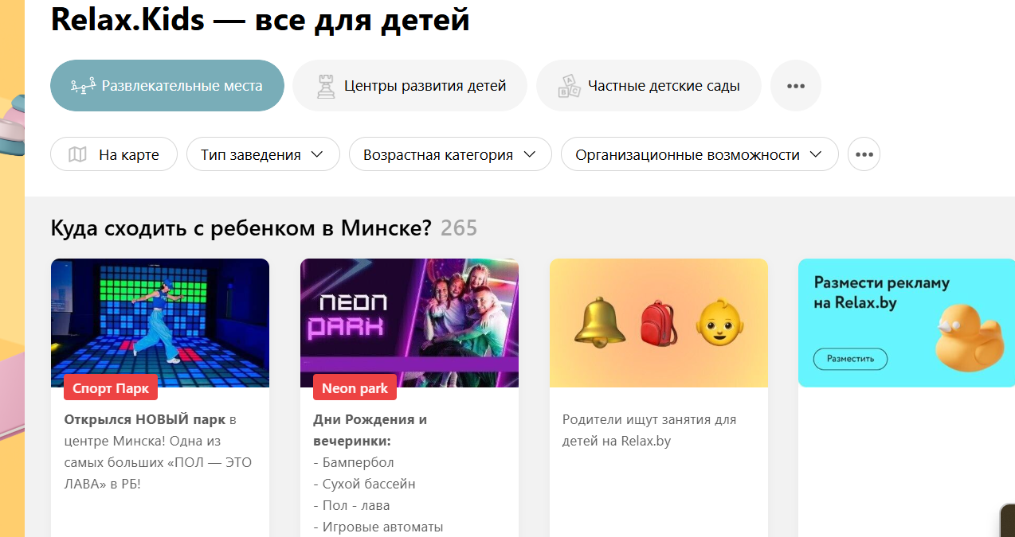Select the Развлекательные места tab

[x=167, y=86]
